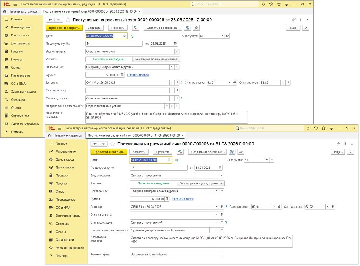Show Дт/Кт postings icon in back window
Screen dimensions: 360x266
136,28
